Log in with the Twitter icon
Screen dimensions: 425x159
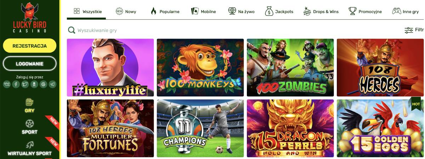25,84
